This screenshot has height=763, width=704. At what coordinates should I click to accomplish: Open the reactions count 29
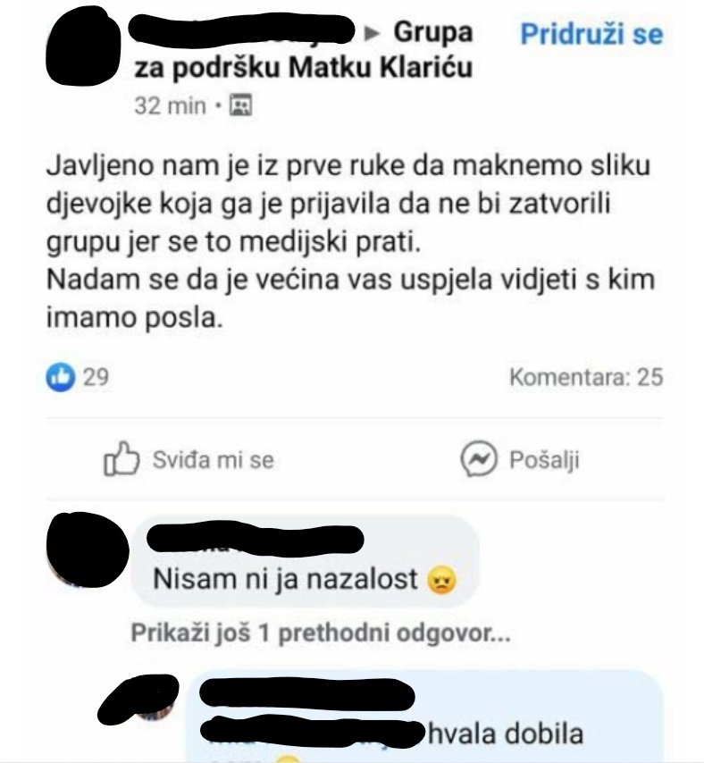pyautogui.click(x=96, y=377)
